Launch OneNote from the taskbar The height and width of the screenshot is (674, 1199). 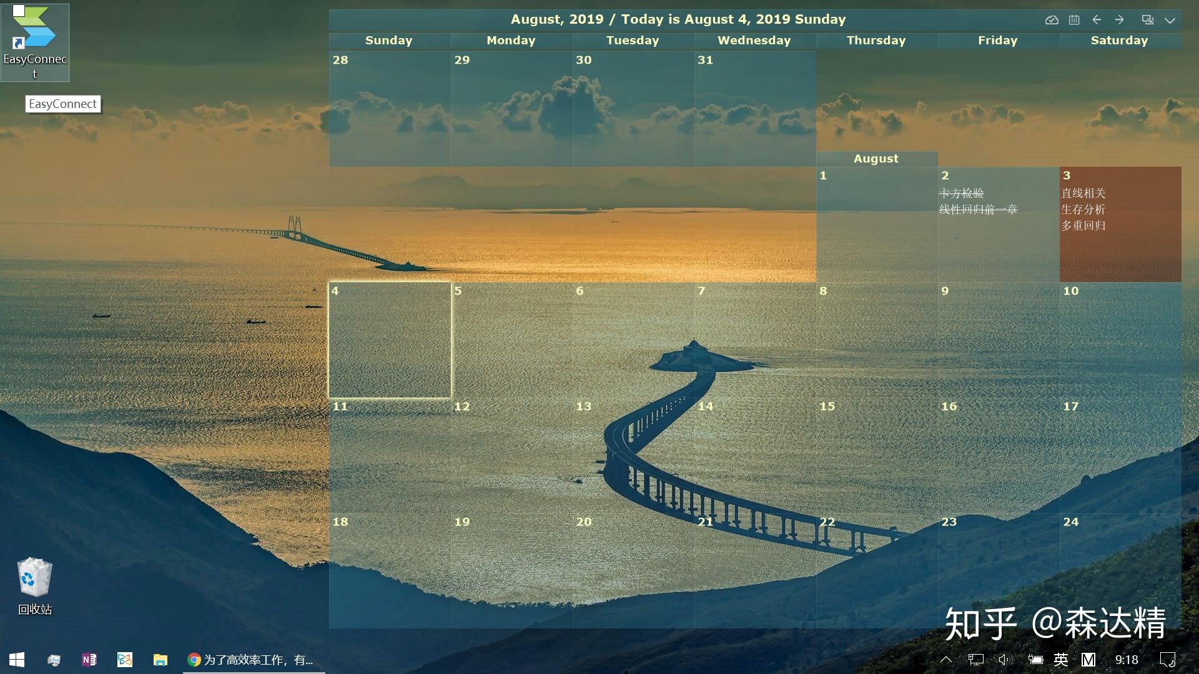tap(89, 660)
